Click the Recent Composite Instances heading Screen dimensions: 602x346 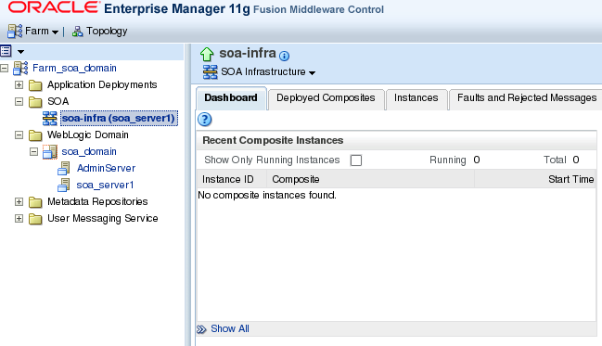pos(273,141)
